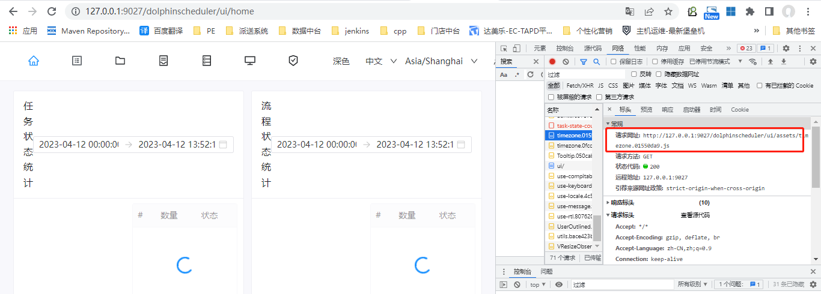
Task: Filter requests by Fetch/XHR
Action: coord(580,86)
